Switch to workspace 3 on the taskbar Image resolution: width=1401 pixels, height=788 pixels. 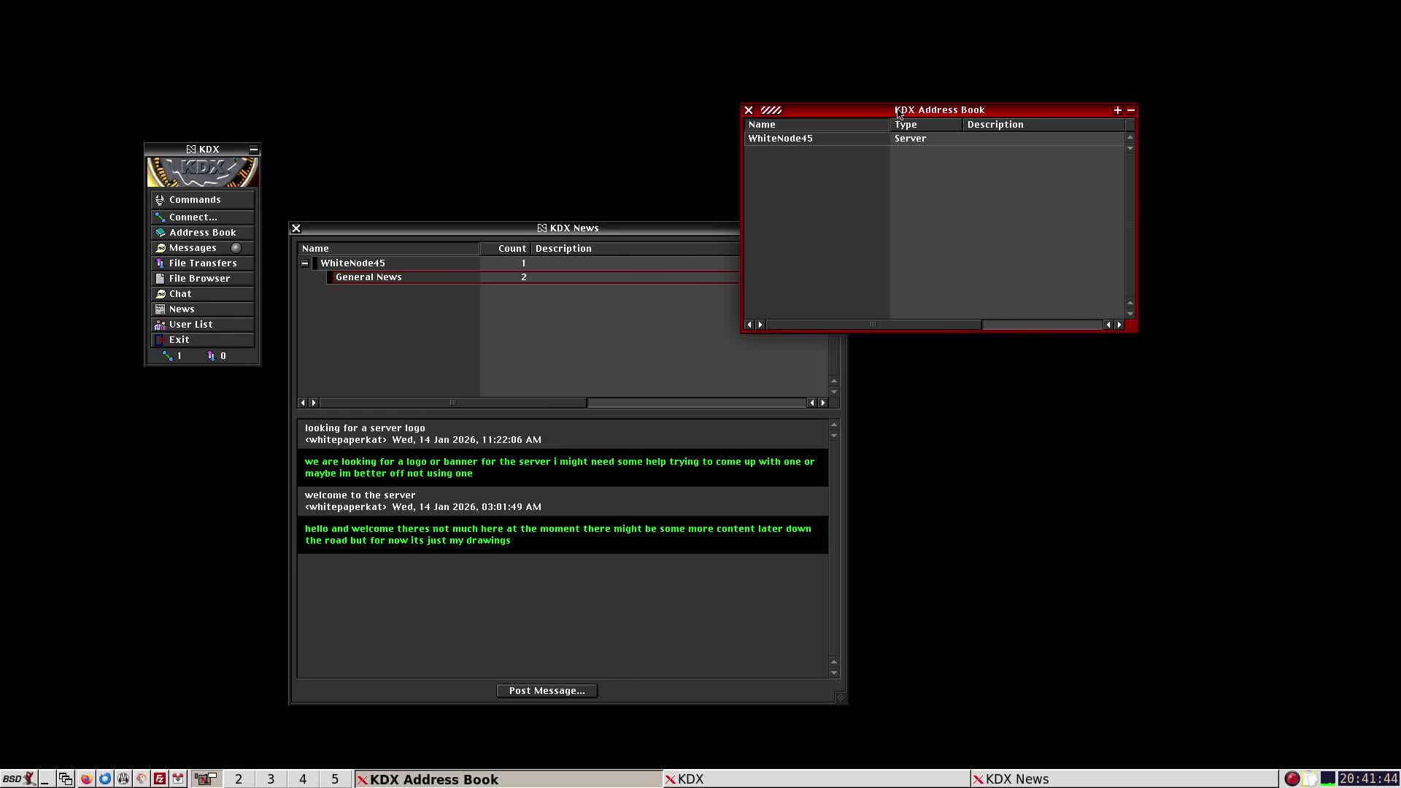(271, 779)
